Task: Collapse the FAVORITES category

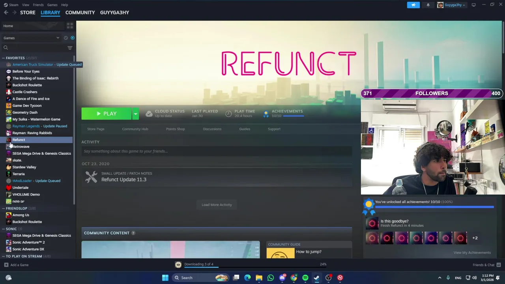Action: 3,58
